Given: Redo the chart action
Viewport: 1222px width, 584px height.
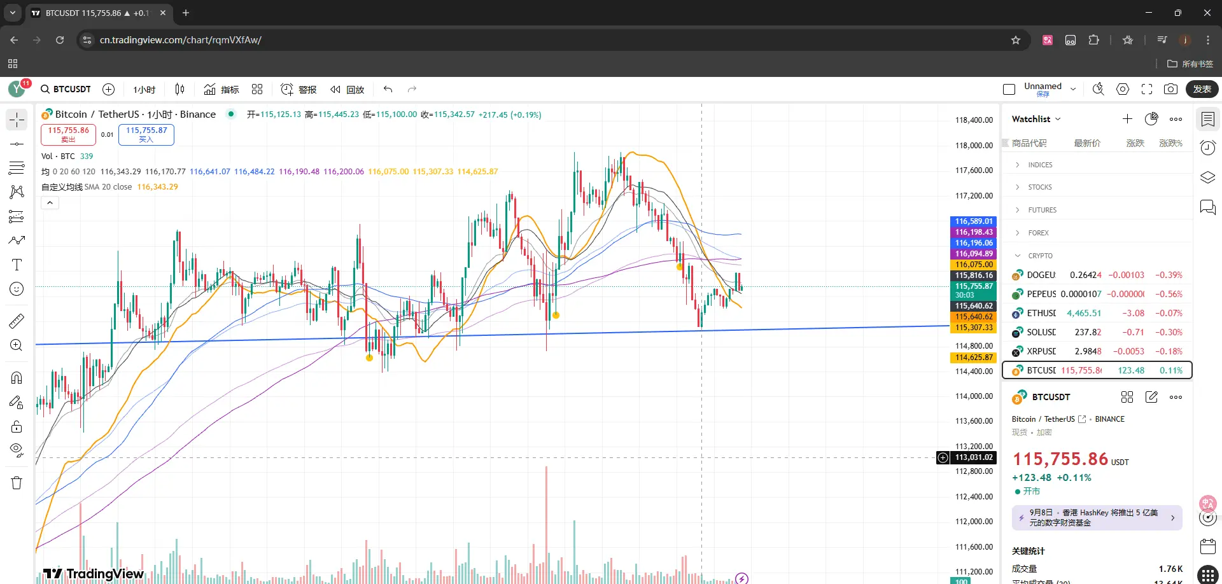Looking at the screenshot, I should 412,89.
